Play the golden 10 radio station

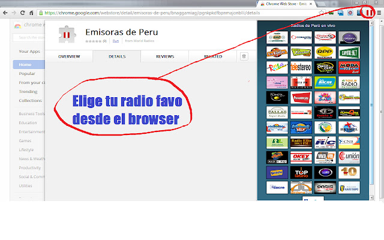[x=349, y=173]
